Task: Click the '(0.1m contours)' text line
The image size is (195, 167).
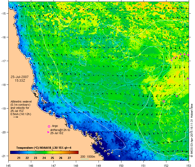Action: 20,105
